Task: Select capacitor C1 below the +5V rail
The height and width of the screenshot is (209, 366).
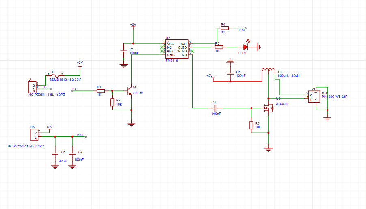Action: [x=123, y=51]
